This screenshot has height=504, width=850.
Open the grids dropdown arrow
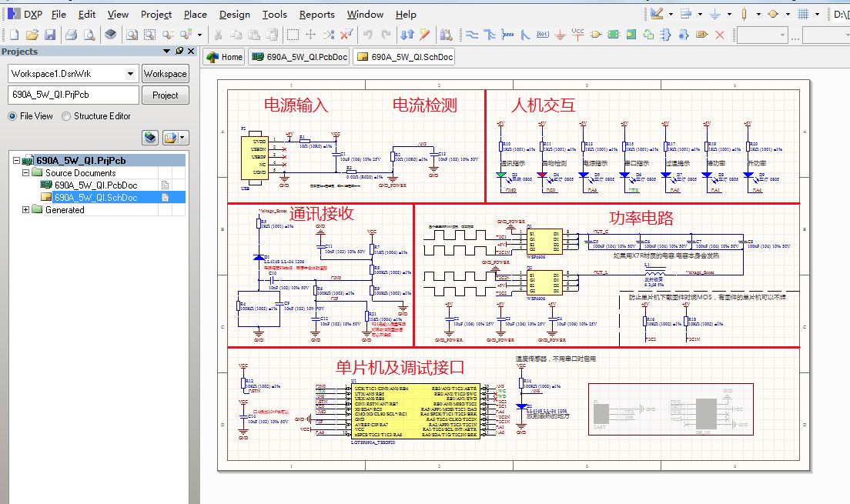817,14
